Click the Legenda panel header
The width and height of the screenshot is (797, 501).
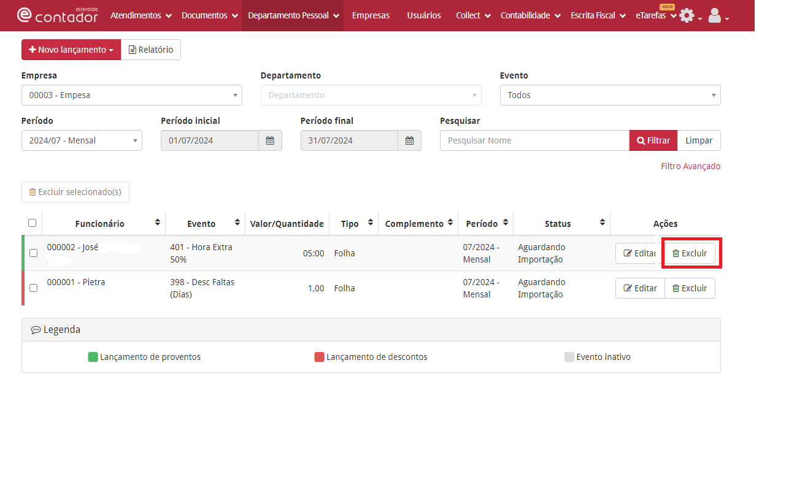pyautogui.click(x=371, y=330)
